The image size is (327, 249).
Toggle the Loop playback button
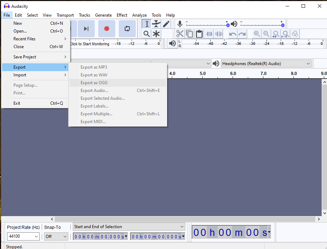coord(127,29)
